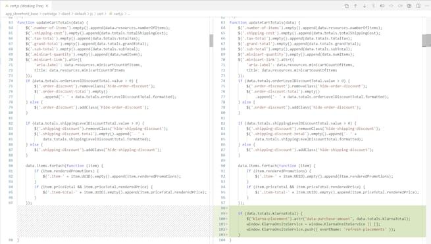The height and width of the screenshot is (244, 431).
Task: Click the added KlarnaOnsiteService.push line 102
Action: tap(320, 229)
